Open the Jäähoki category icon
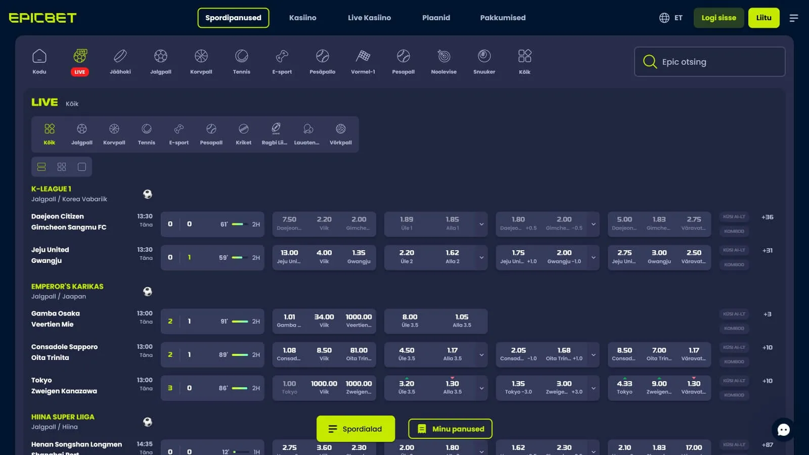The width and height of the screenshot is (809, 455). 120,62
